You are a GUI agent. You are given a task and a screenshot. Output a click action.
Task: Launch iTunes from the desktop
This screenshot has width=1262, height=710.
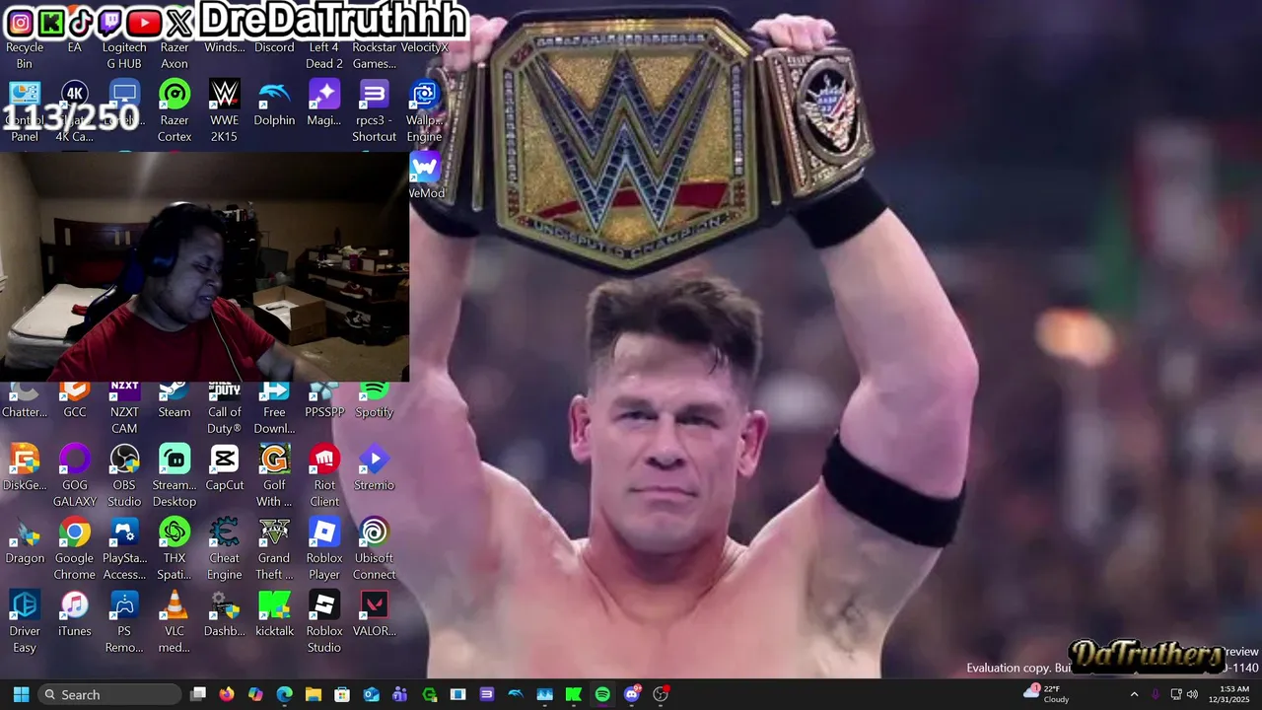75,605
